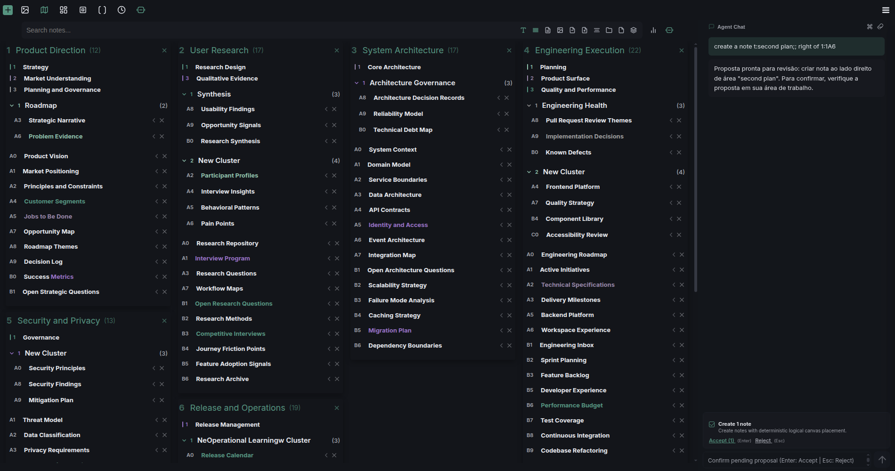The height and width of the screenshot is (471, 895).
Task: Collapse New Cluster under User Research
Action: (x=184, y=161)
